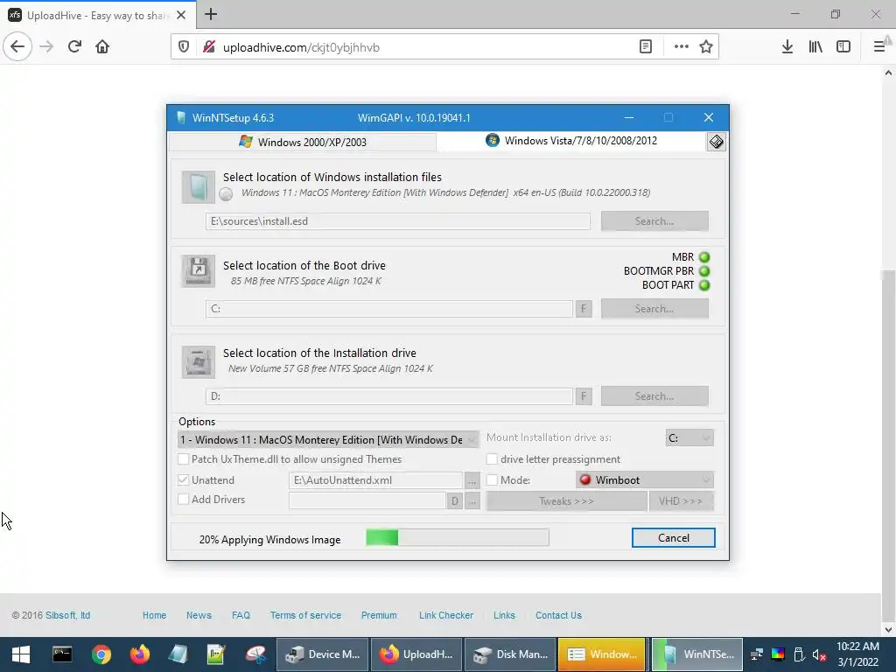Toggle reader view icon in address bar
The width and height of the screenshot is (896, 672).
[645, 47]
